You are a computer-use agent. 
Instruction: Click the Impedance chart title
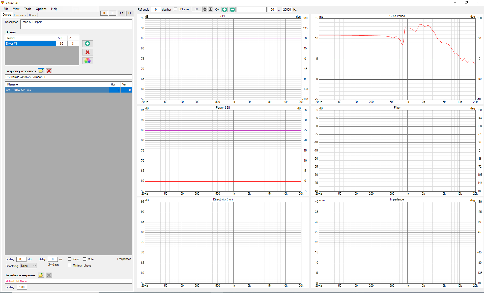pos(397,199)
